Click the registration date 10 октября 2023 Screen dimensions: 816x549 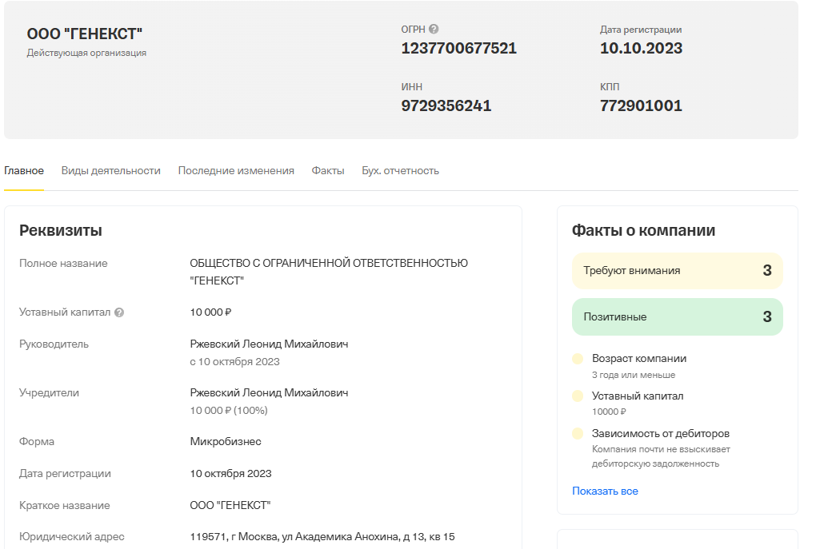[x=230, y=474]
